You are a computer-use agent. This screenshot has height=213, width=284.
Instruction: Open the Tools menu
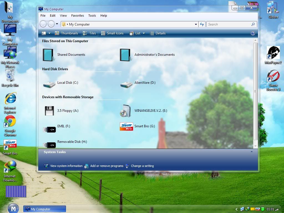point(92,16)
